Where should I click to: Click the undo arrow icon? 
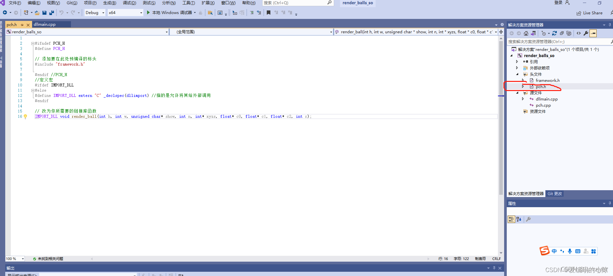coord(61,13)
